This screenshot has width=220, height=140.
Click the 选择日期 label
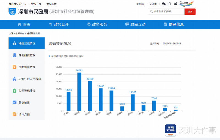coord(155,44)
